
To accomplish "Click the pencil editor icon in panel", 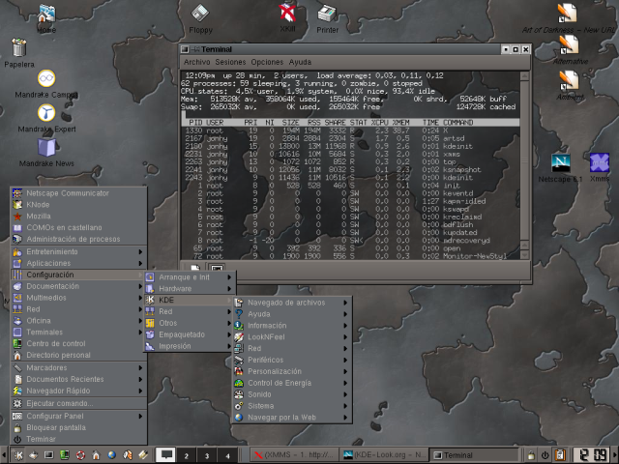I will (143, 455).
